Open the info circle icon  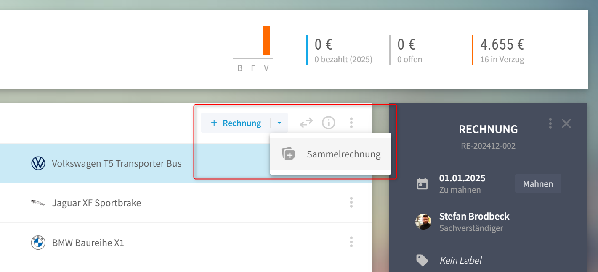point(329,123)
